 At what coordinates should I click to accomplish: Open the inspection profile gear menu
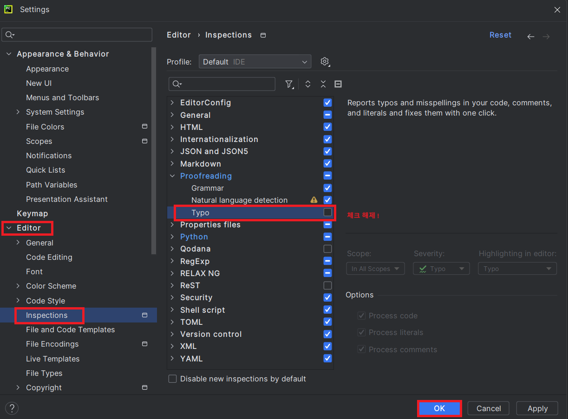[x=325, y=61]
